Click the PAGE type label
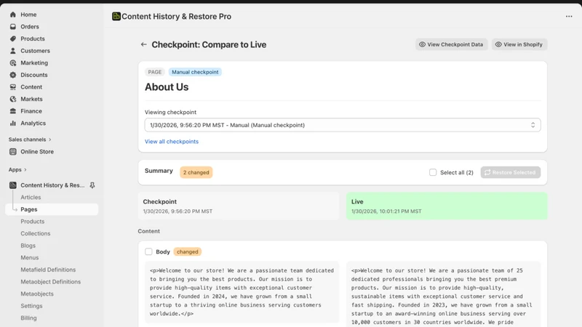Viewport: 582px width, 327px height. click(x=155, y=72)
